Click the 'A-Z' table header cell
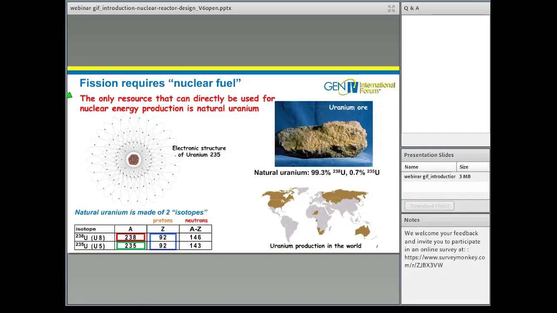557x313 pixels. (195, 229)
